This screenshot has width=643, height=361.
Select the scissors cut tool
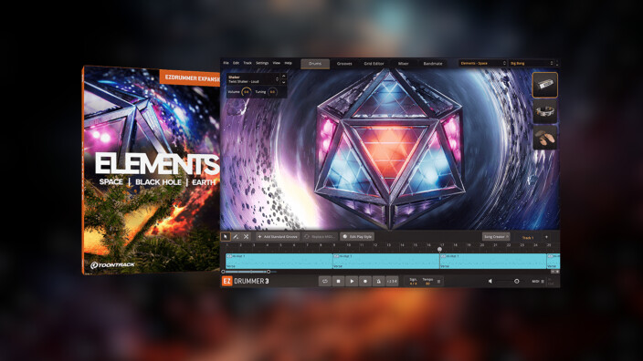pyautogui.click(x=246, y=237)
